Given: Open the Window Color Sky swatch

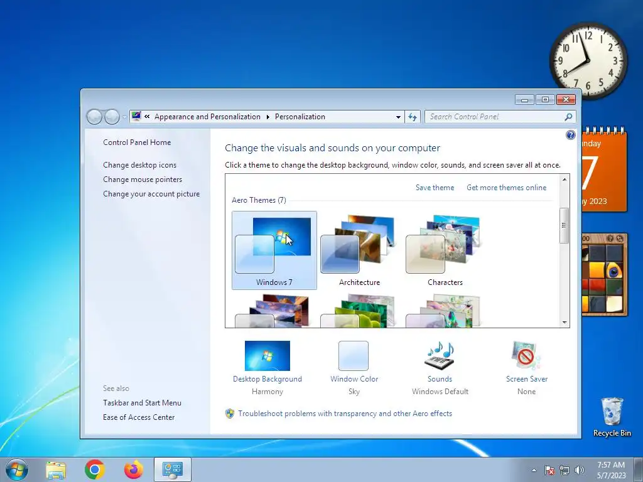Looking at the screenshot, I should click(354, 356).
